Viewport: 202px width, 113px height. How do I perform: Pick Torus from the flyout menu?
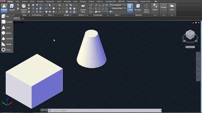tap(7, 50)
